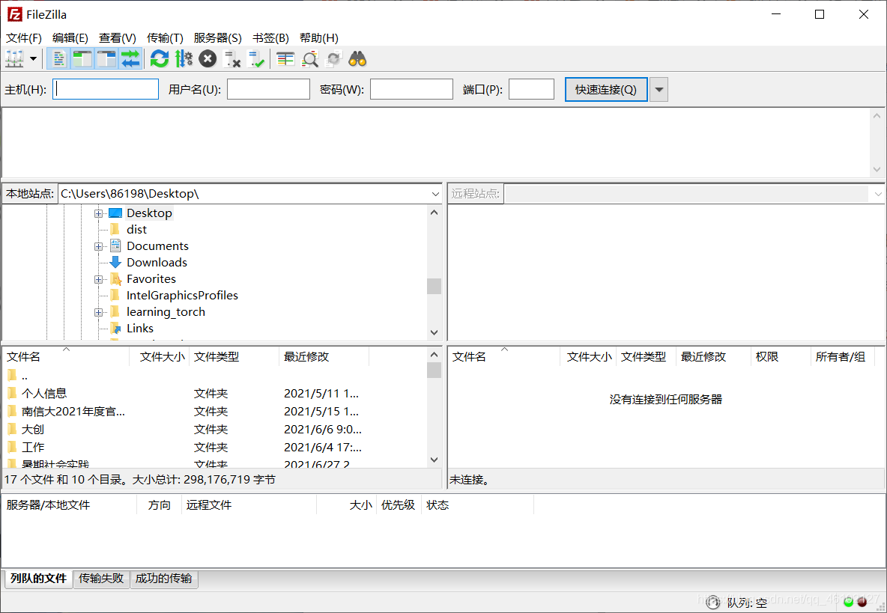Screen dimensions: 887x613
Task: Select the 工作 folder row
Action: click(215, 448)
